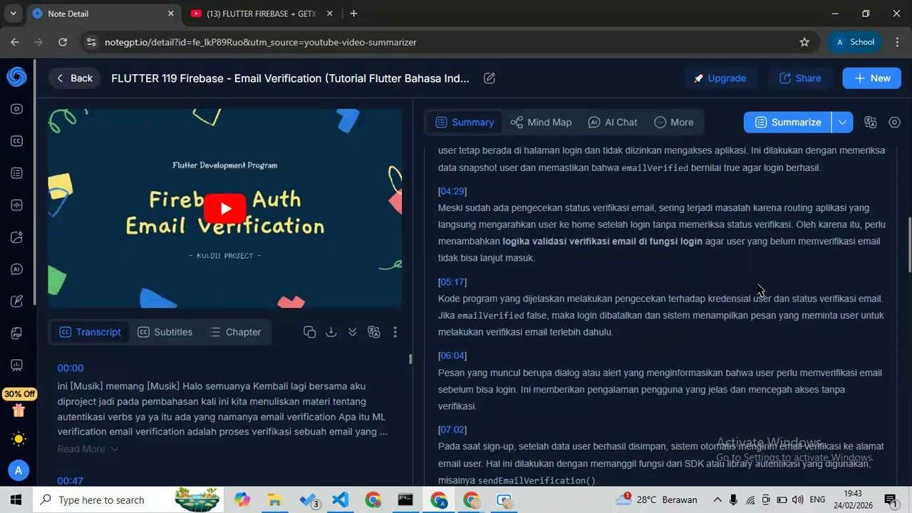Open the video player icon in left sidebar
This screenshot has height=513, width=912.
click(16, 109)
